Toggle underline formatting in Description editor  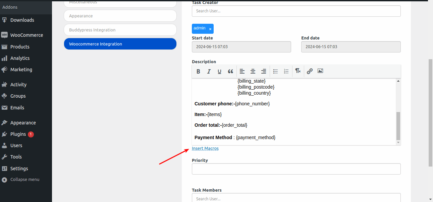click(220, 71)
